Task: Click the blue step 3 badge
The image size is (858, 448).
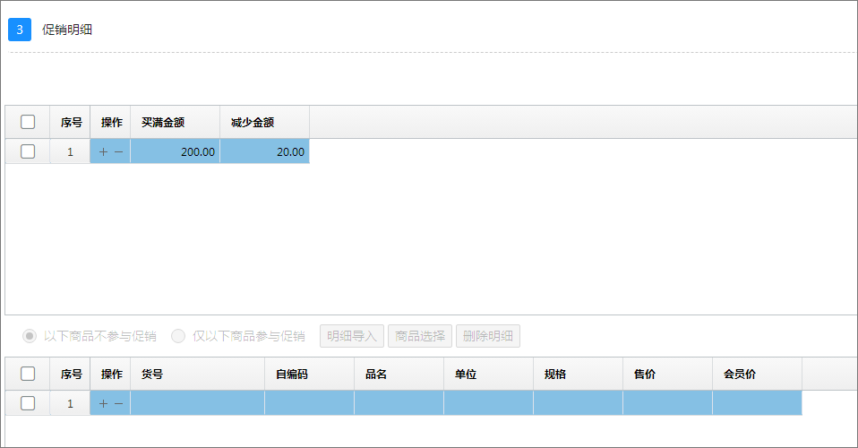Action: [x=20, y=30]
